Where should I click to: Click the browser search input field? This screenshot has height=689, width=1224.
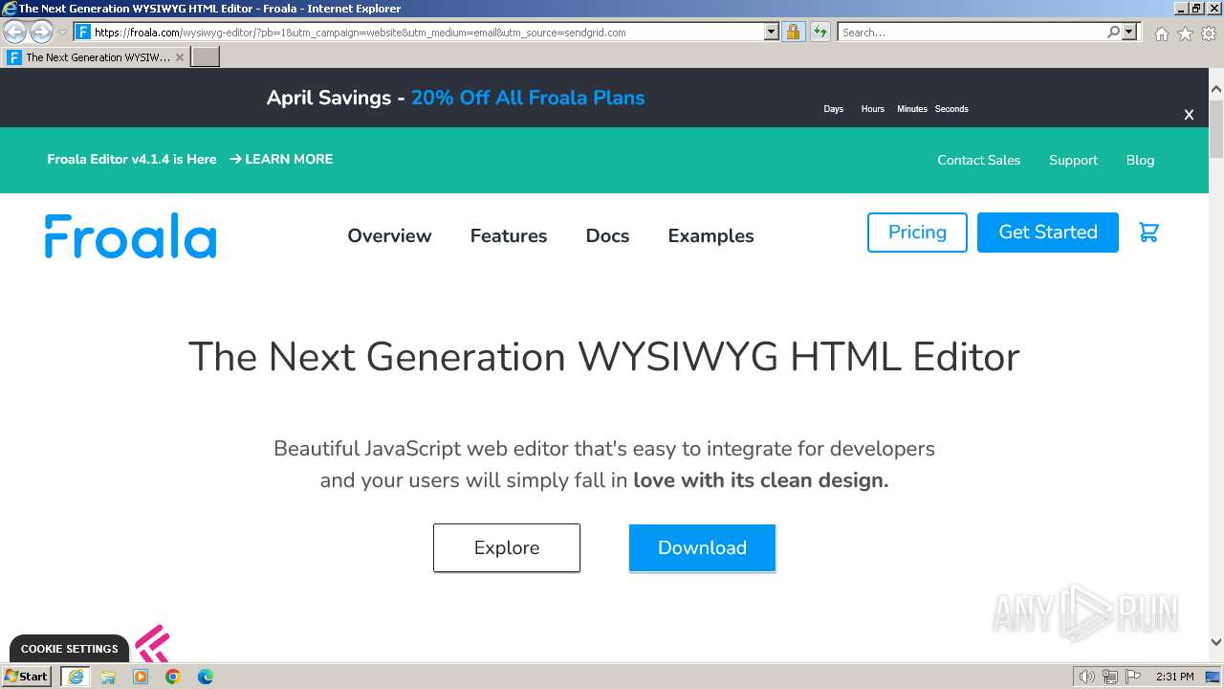[x=972, y=33]
